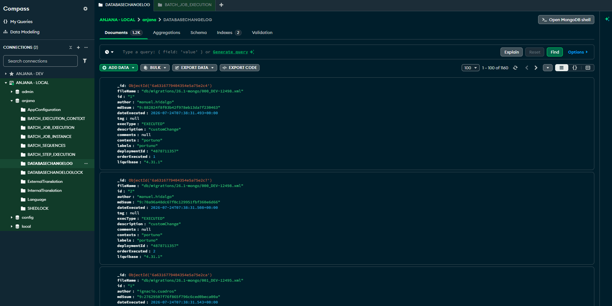This screenshot has height=306, width=612.
Task: Switch to JSON view of documents
Action: (x=575, y=68)
